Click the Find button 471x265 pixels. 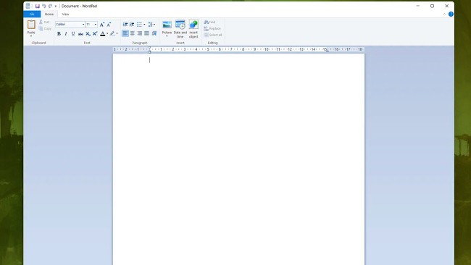(209, 22)
